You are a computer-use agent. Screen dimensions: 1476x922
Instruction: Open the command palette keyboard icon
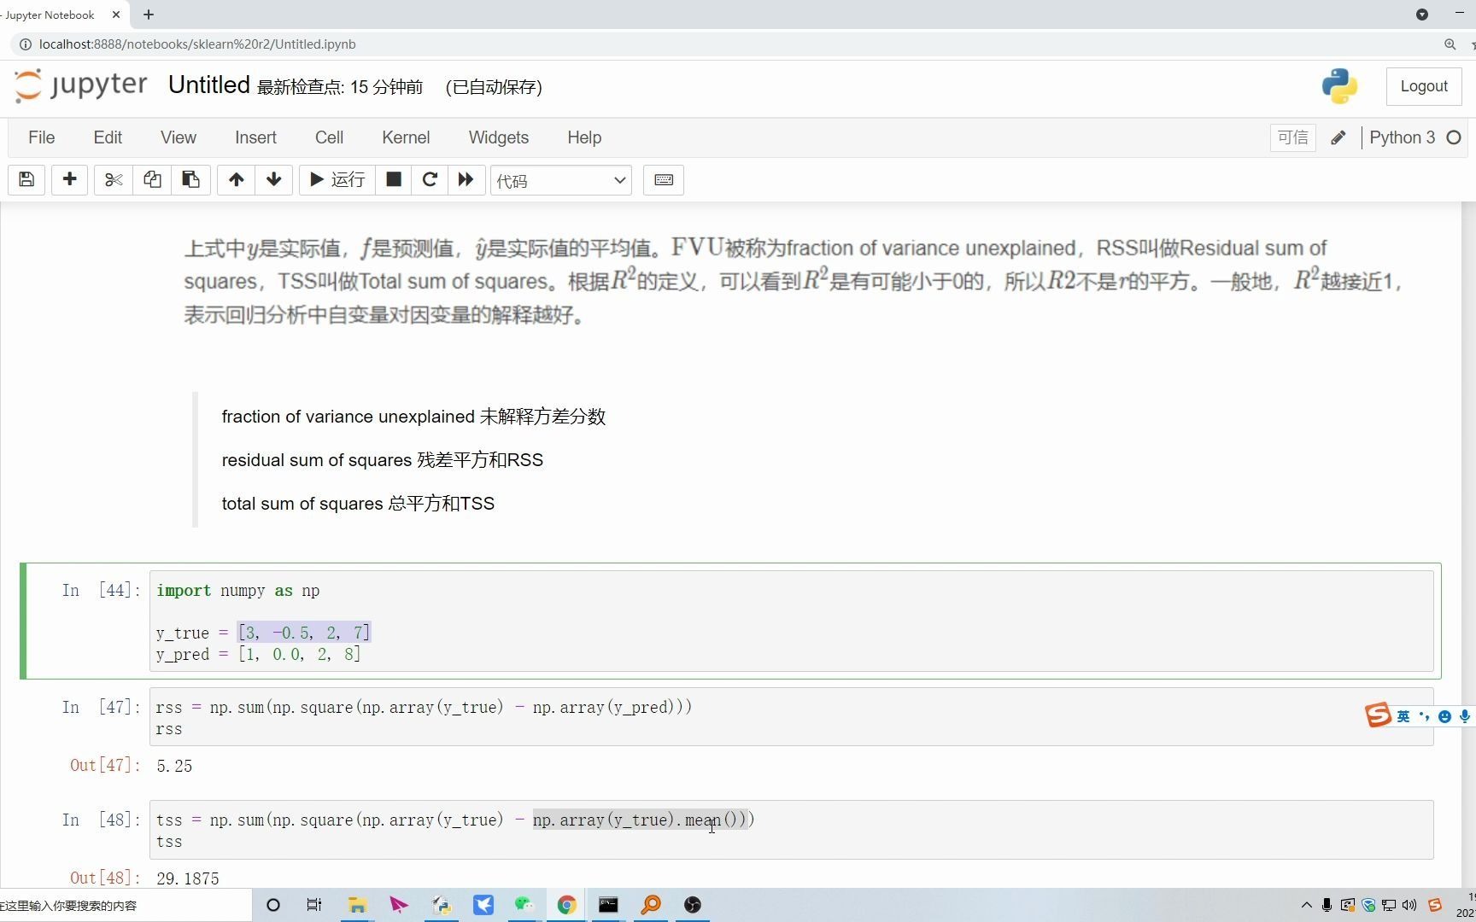point(664,179)
